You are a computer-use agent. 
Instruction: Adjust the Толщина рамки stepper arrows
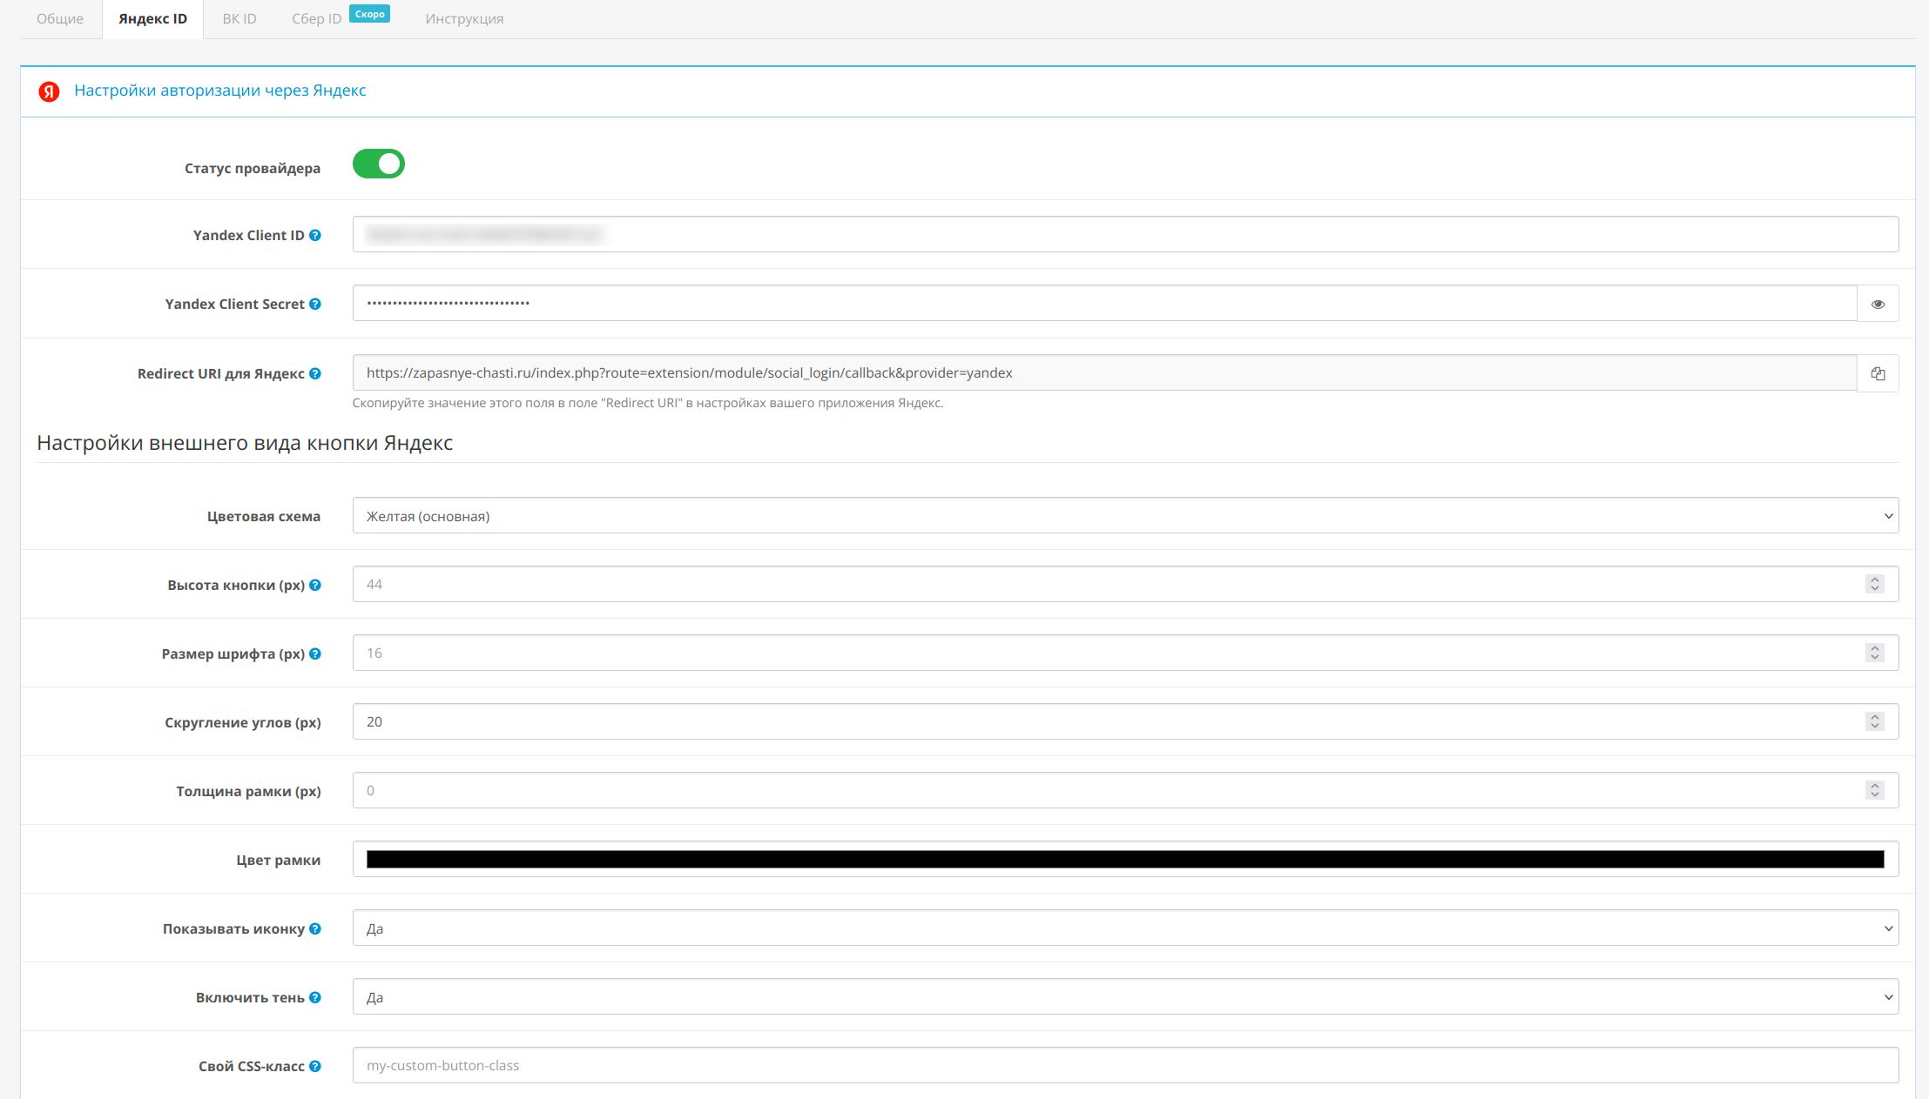point(1875,790)
